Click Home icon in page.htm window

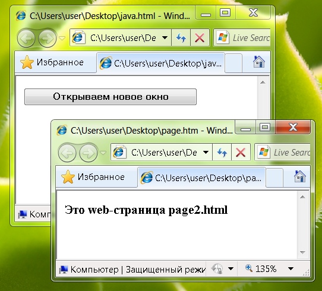click(300, 176)
